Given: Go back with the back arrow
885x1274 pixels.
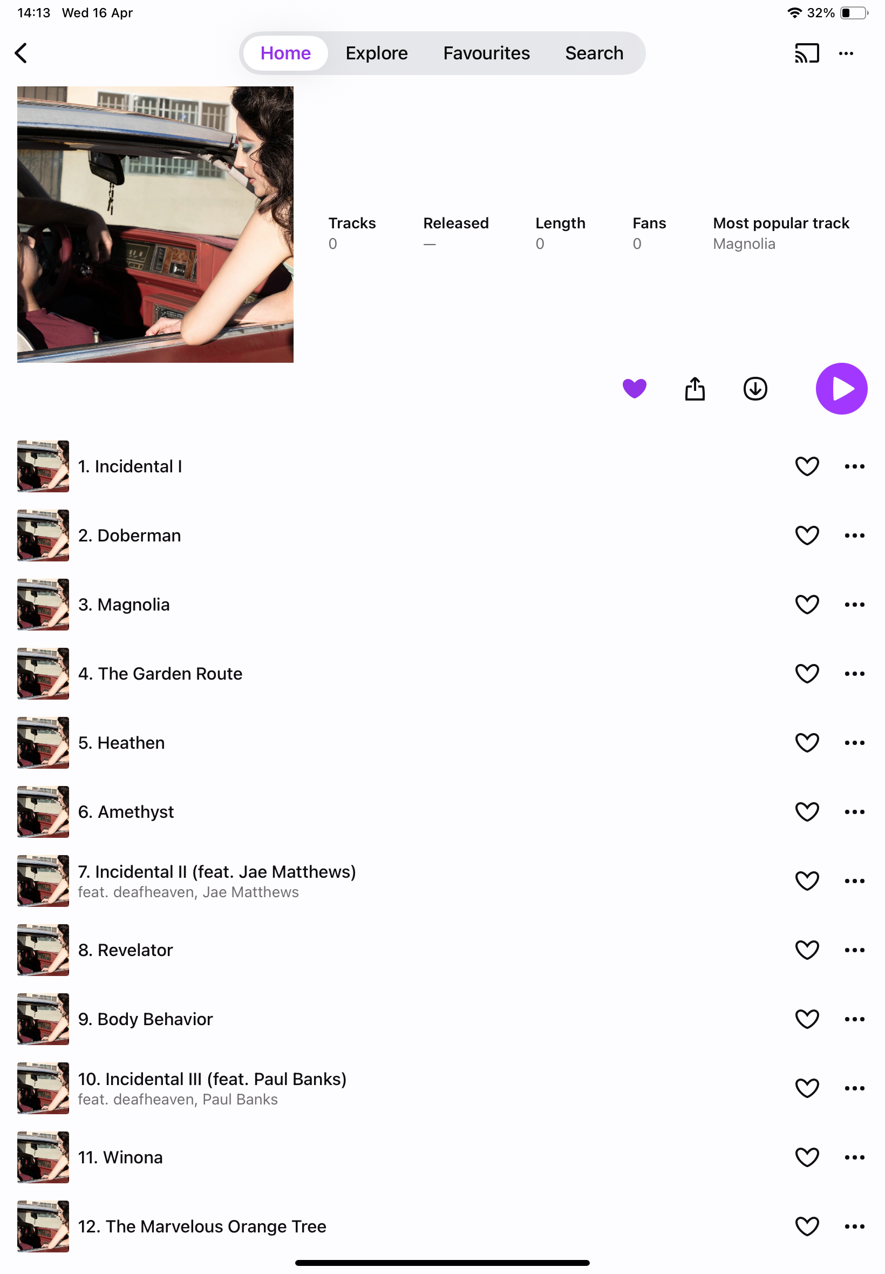Looking at the screenshot, I should tap(21, 53).
